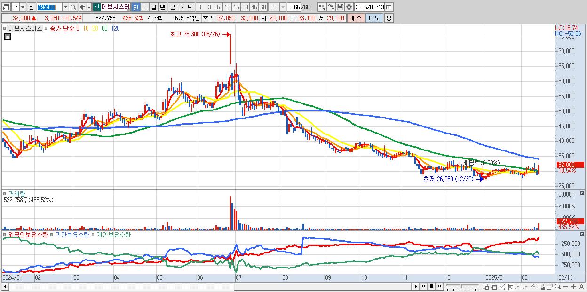Click the letter A text size icon
This screenshot has height=292, width=587.
click(581, 286)
